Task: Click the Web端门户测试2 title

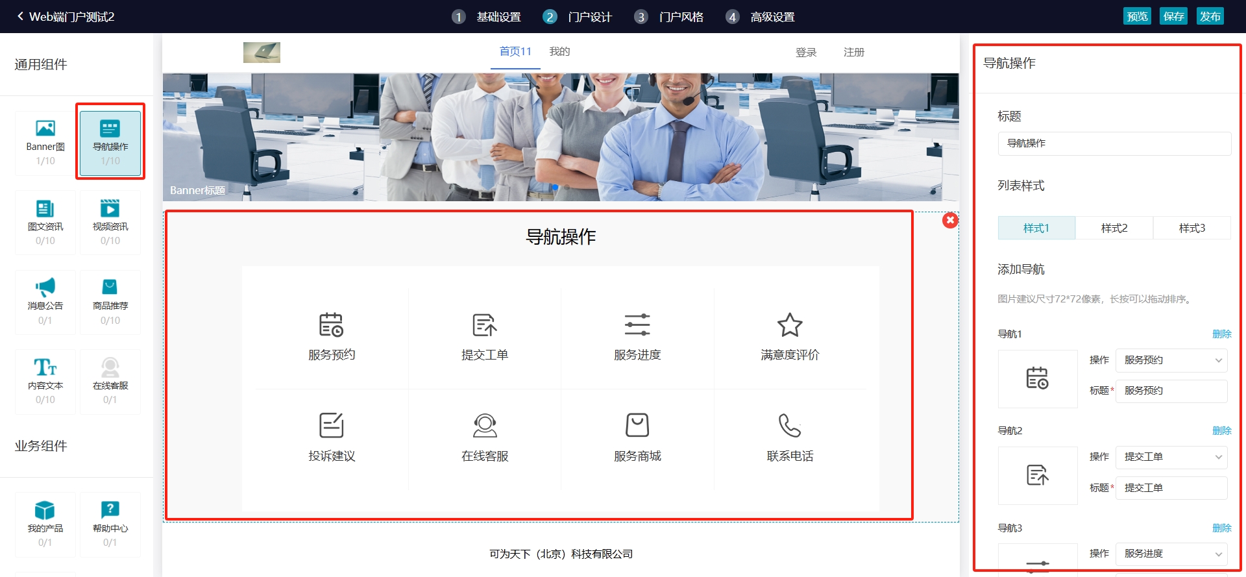Action: coord(71,17)
